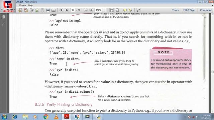Click the vertical scrollbar thumb on the right

coord(213,72)
